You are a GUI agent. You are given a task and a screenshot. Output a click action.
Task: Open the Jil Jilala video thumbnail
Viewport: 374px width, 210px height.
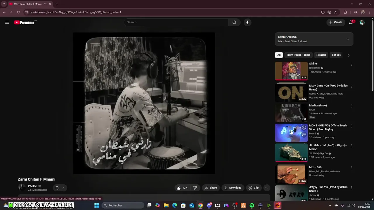(x=291, y=153)
